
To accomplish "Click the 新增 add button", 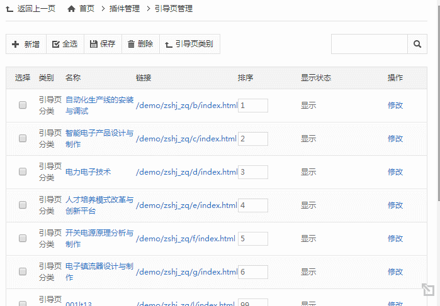I will [x=26, y=44].
